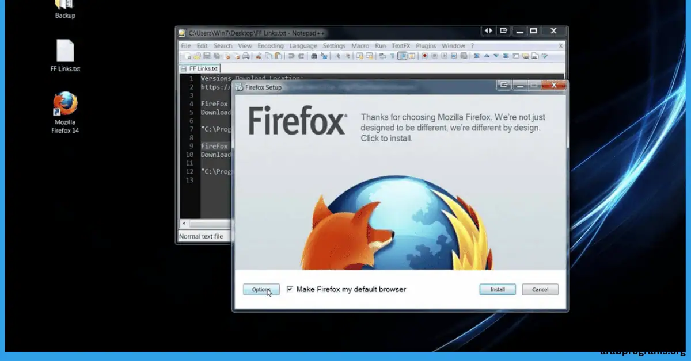Click line number 4 in the Notepad++ margin
The height and width of the screenshot is (361, 691).
pyautogui.click(x=191, y=104)
